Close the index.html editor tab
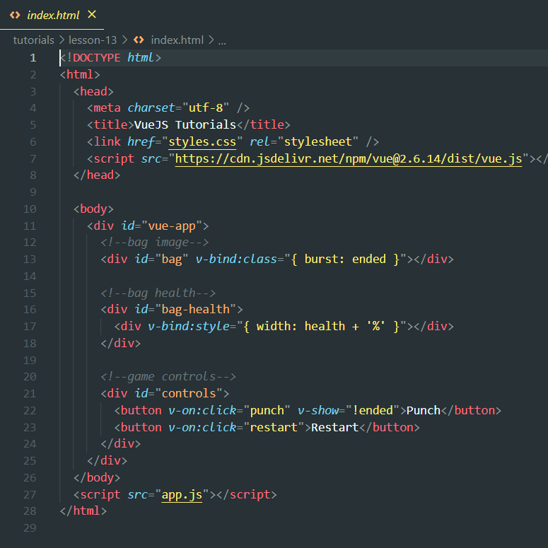 [x=91, y=15]
